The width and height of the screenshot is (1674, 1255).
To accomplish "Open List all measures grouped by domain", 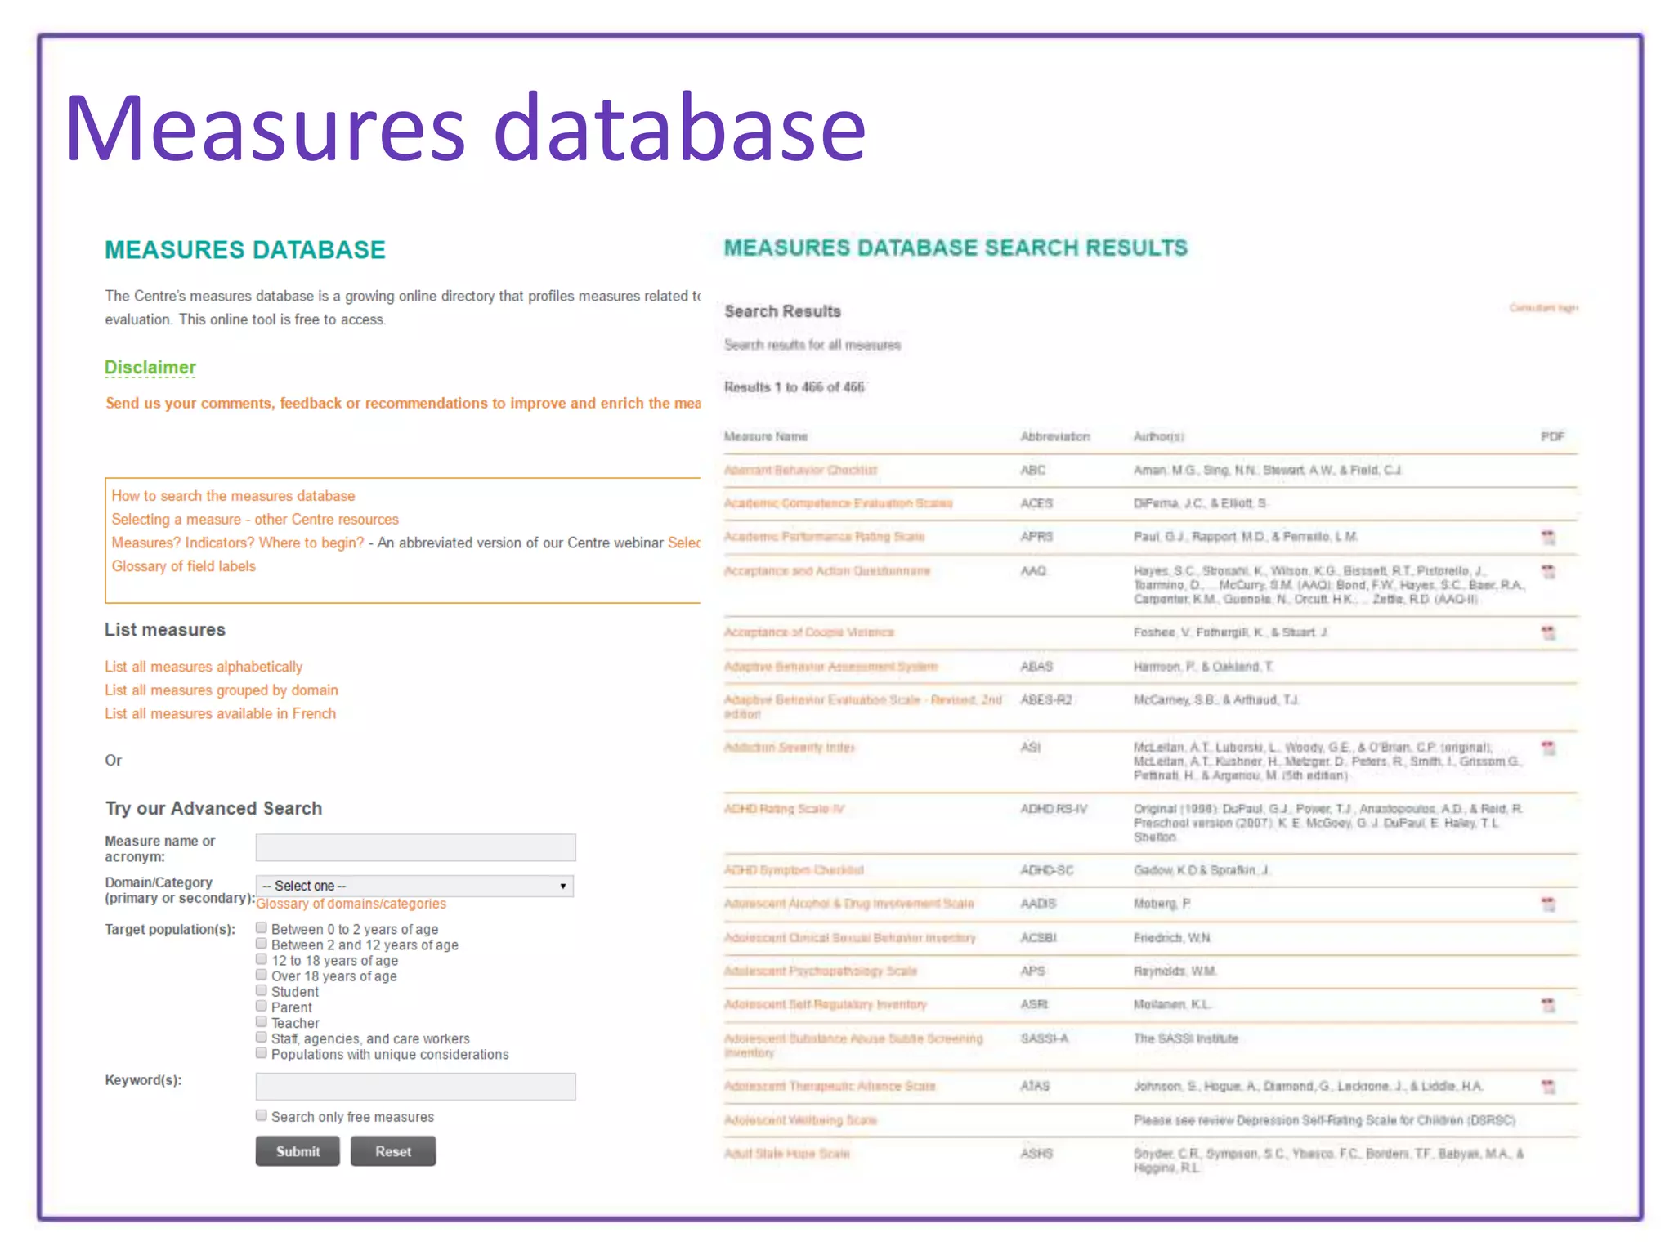I will coord(222,690).
